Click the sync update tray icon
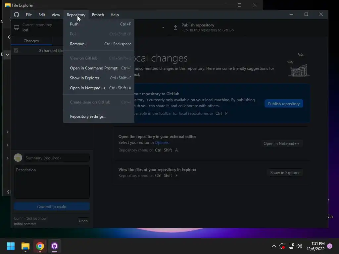The image size is (339, 254). click(x=282, y=246)
